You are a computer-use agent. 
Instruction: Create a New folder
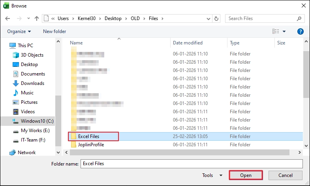pos(54,31)
